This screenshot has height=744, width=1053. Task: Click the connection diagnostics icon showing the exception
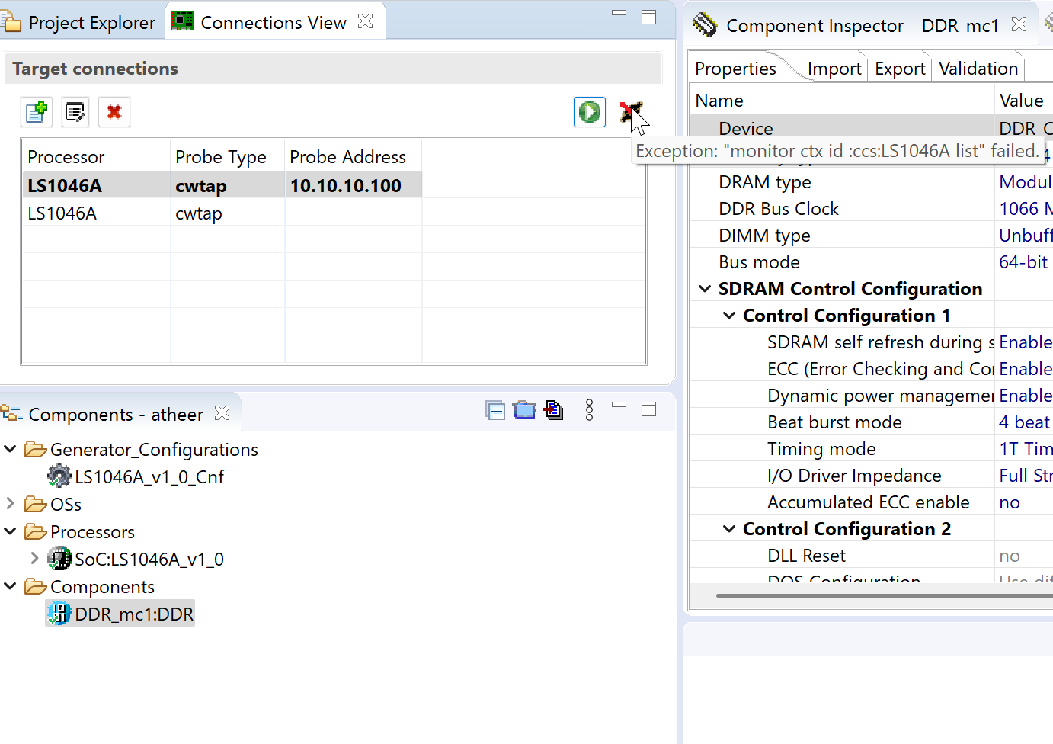pos(631,112)
